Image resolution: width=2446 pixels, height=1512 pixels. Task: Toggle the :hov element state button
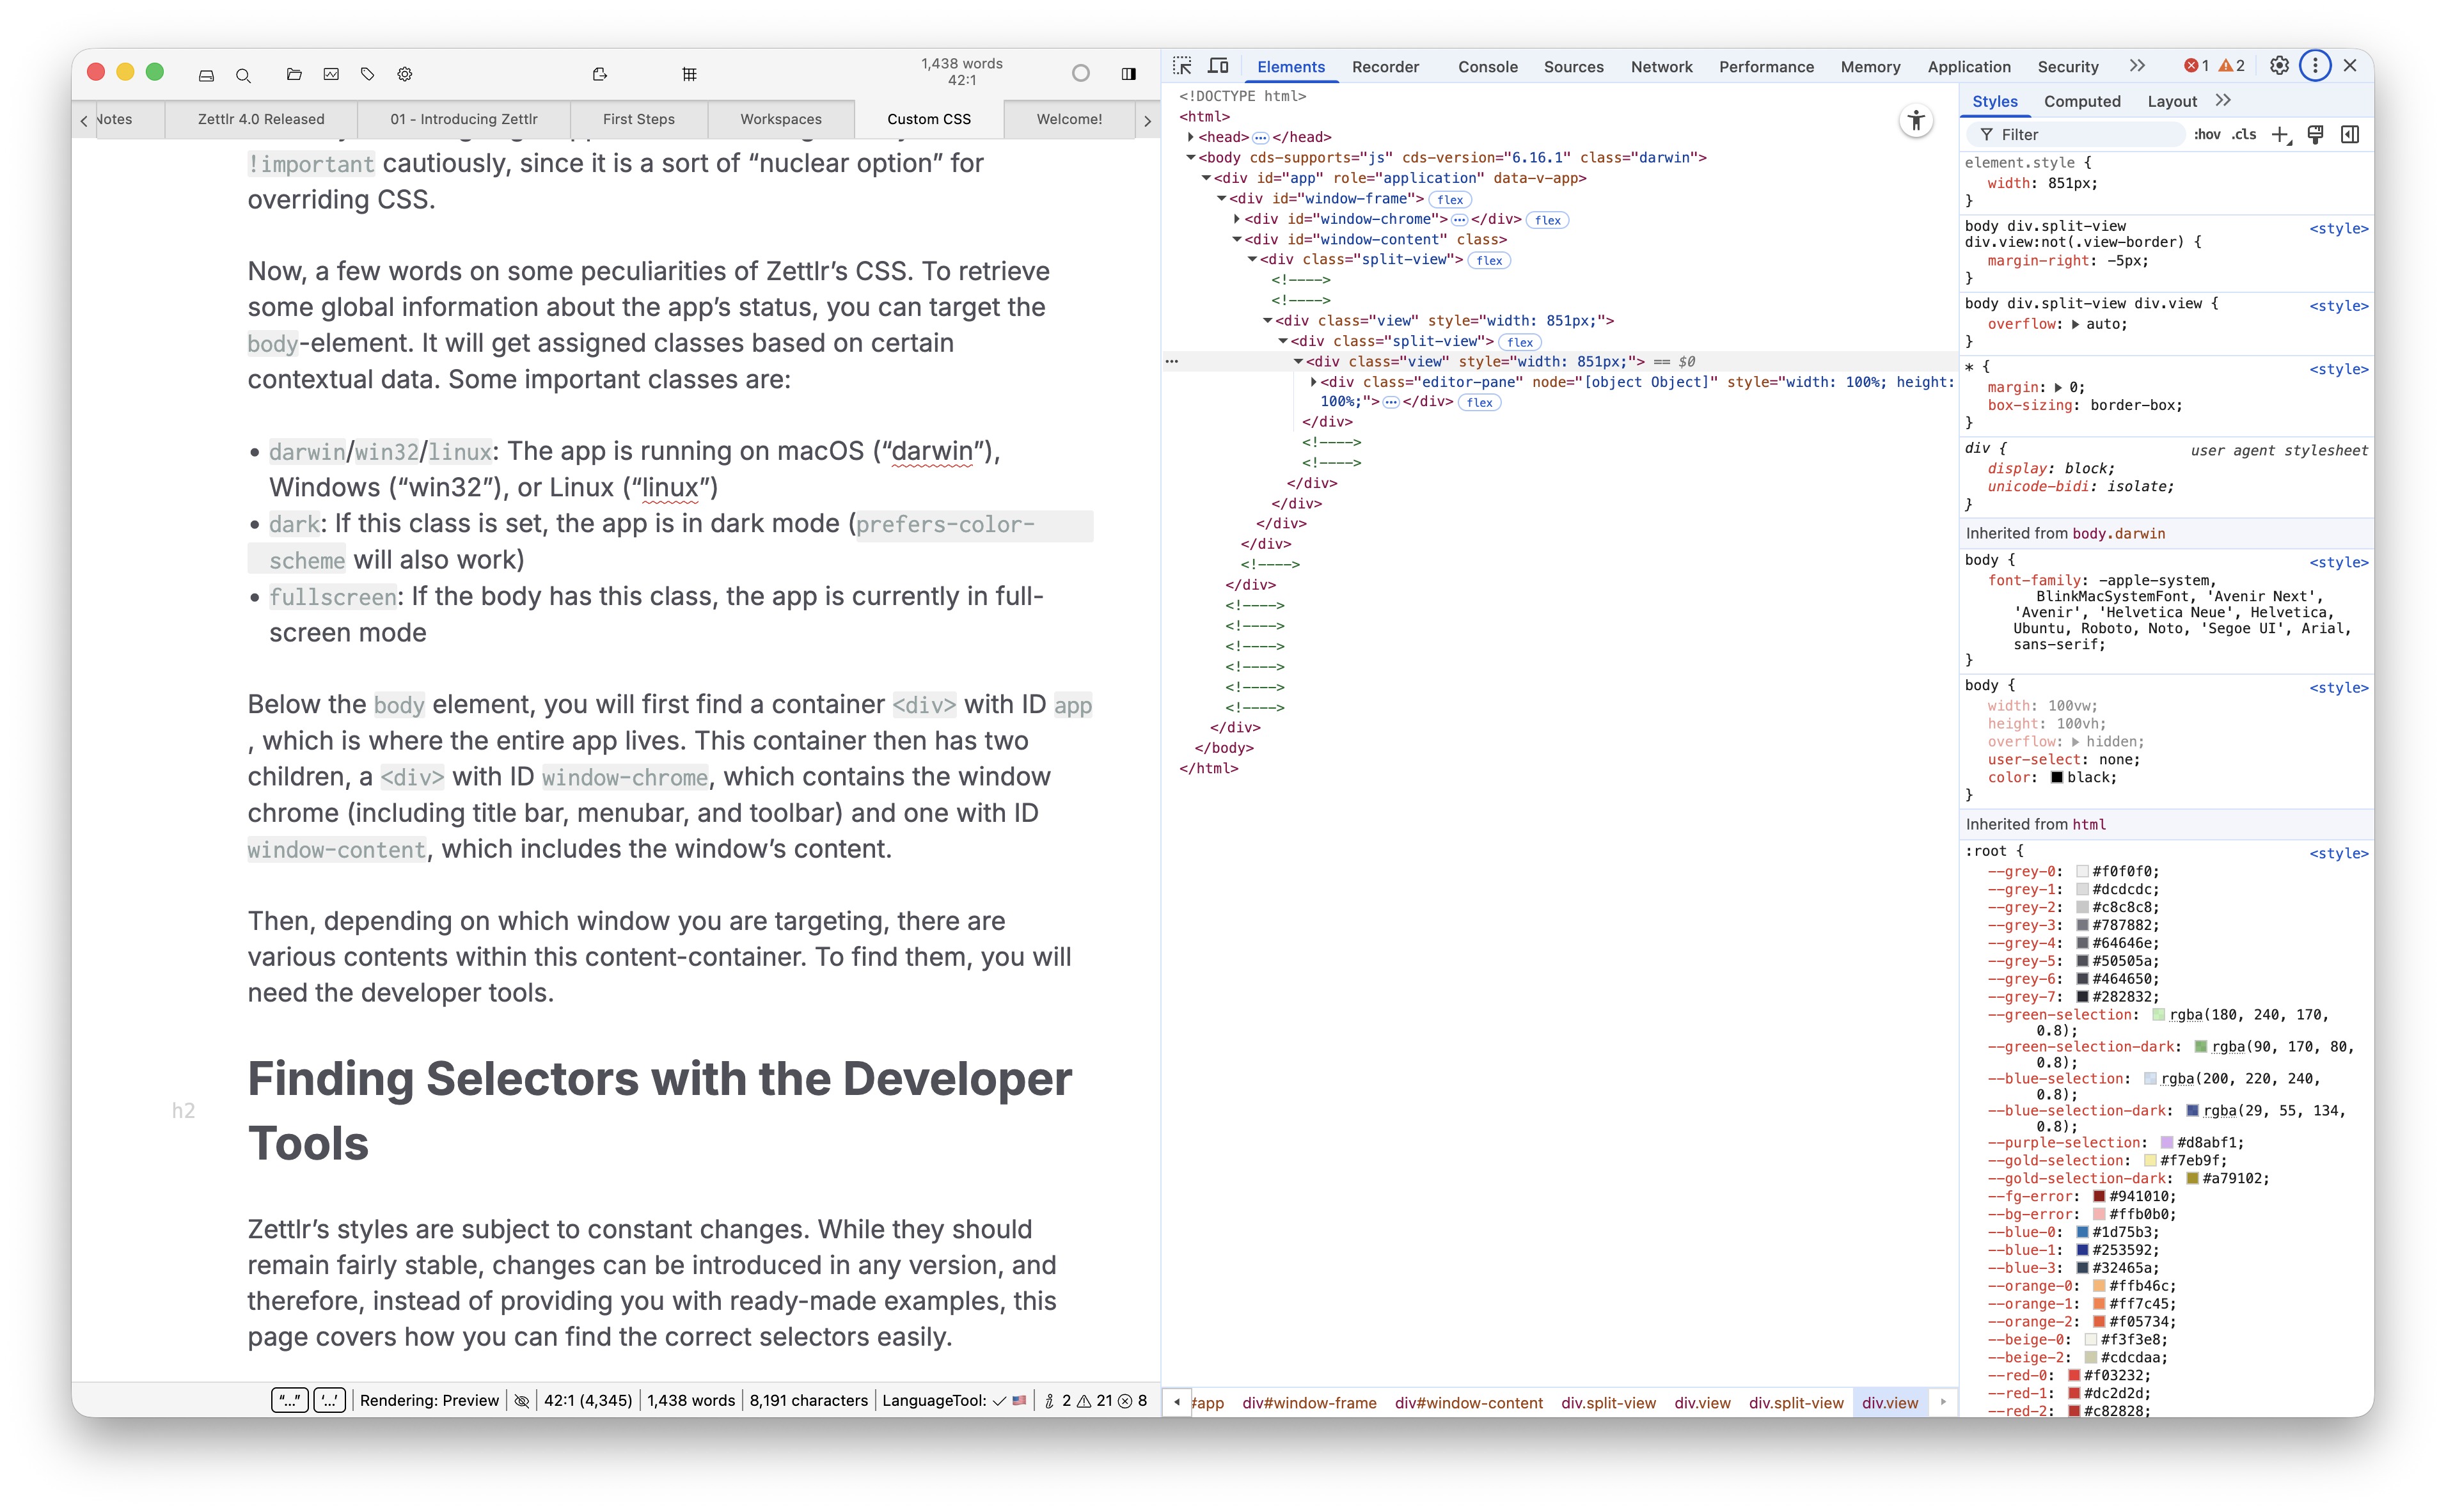[x=2207, y=135]
